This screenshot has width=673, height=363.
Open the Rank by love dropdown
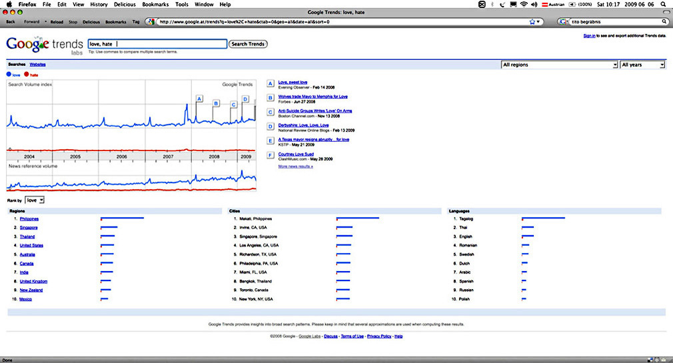click(x=35, y=200)
